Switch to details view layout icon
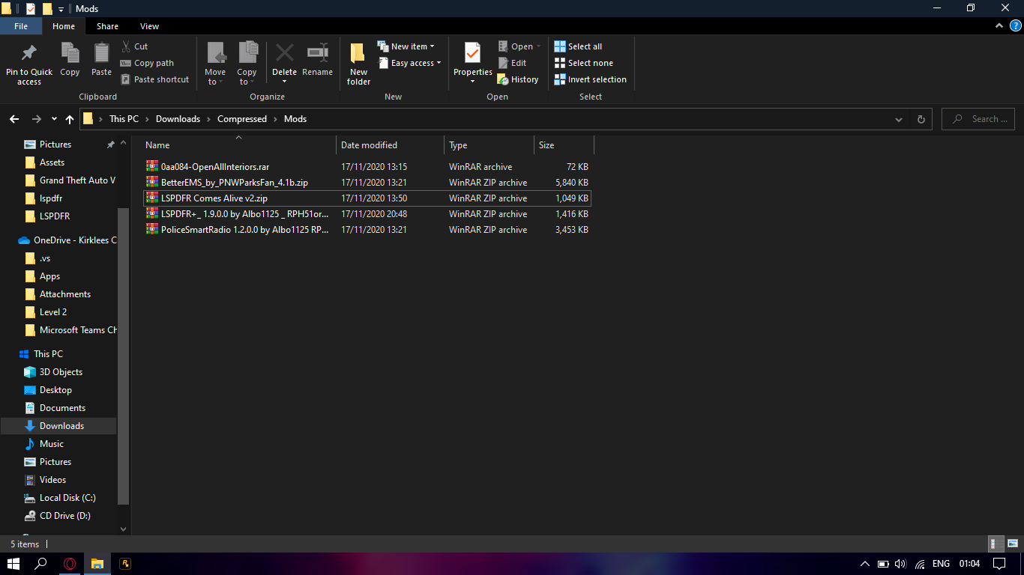1024x575 pixels. pyautogui.click(x=996, y=544)
